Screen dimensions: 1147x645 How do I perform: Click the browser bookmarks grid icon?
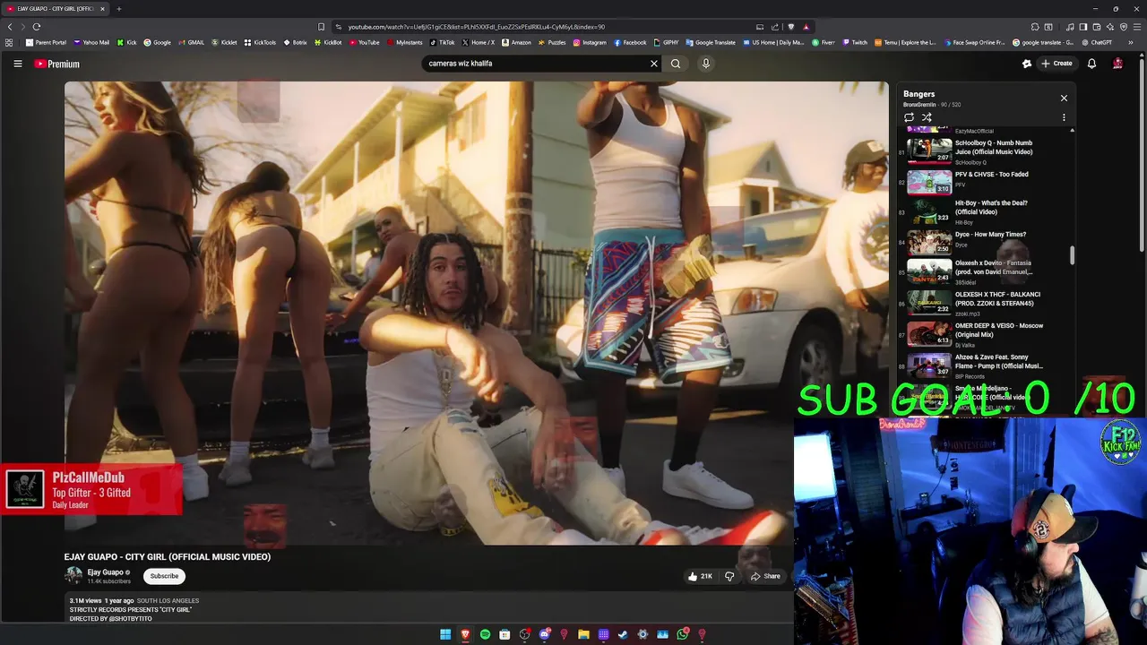point(9,42)
